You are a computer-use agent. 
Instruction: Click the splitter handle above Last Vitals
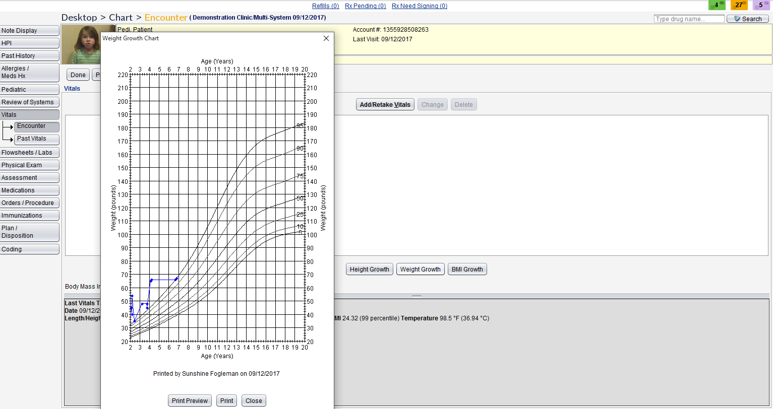click(x=417, y=296)
